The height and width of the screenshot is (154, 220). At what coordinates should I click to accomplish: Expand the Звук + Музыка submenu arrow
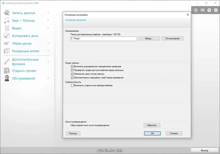pos(48,20)
